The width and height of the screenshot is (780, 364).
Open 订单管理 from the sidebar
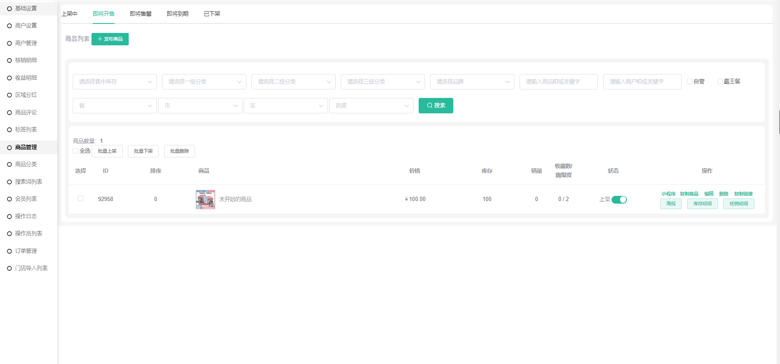point(26,251)
